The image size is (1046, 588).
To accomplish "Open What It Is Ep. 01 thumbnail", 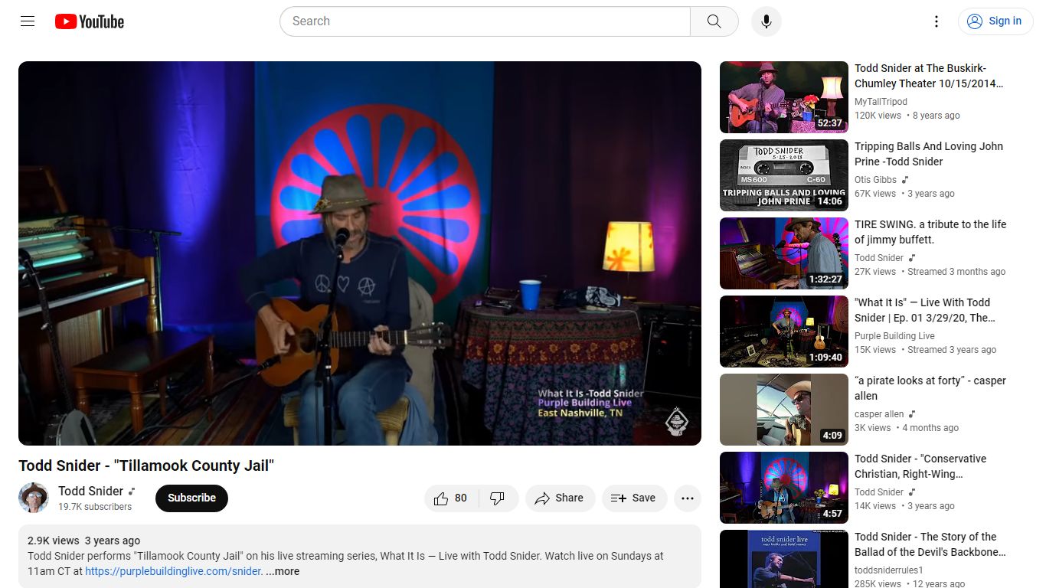I will click(x=784, y=332).
